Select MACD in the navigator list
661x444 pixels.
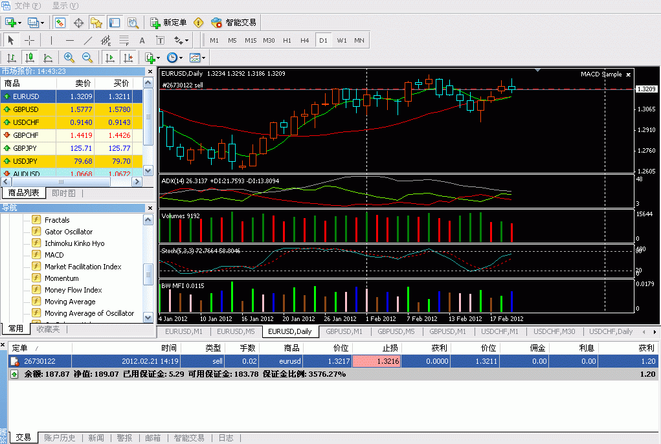tap(54, 255)
